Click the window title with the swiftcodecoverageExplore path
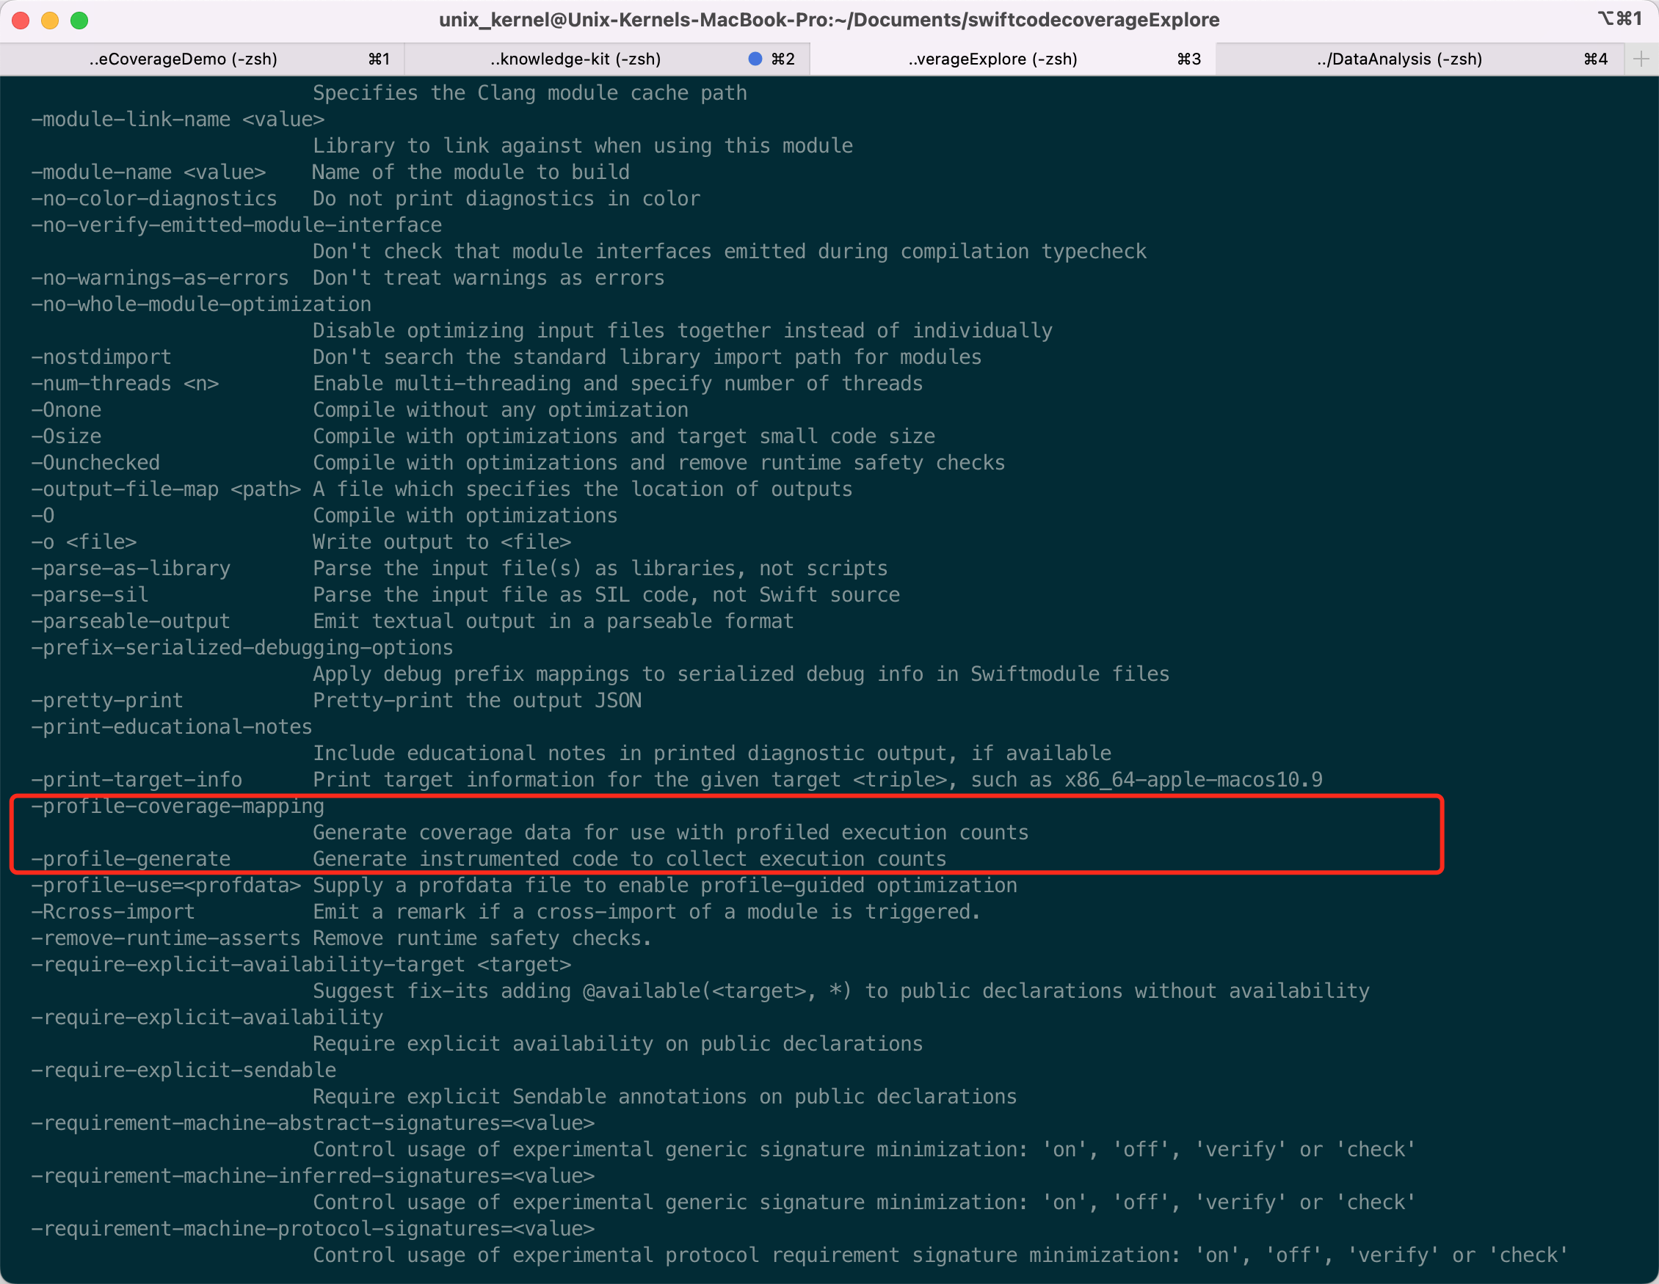Viewport: 1659px width, 1284px height. tap(829, 20)
